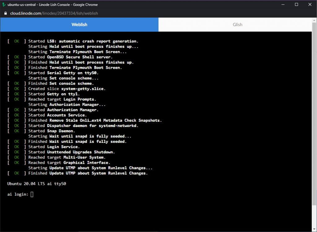Click the line 'Finished Set console scheme.'
The height and width of the screenshot is (232, 317).
tap(61, 84)
